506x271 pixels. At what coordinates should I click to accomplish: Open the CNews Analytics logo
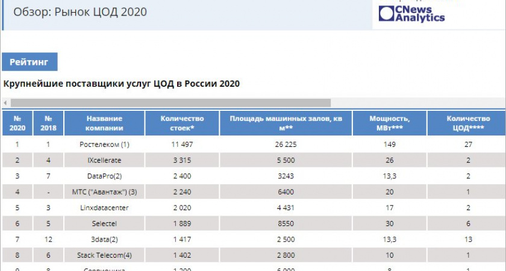tap(411, 14)
